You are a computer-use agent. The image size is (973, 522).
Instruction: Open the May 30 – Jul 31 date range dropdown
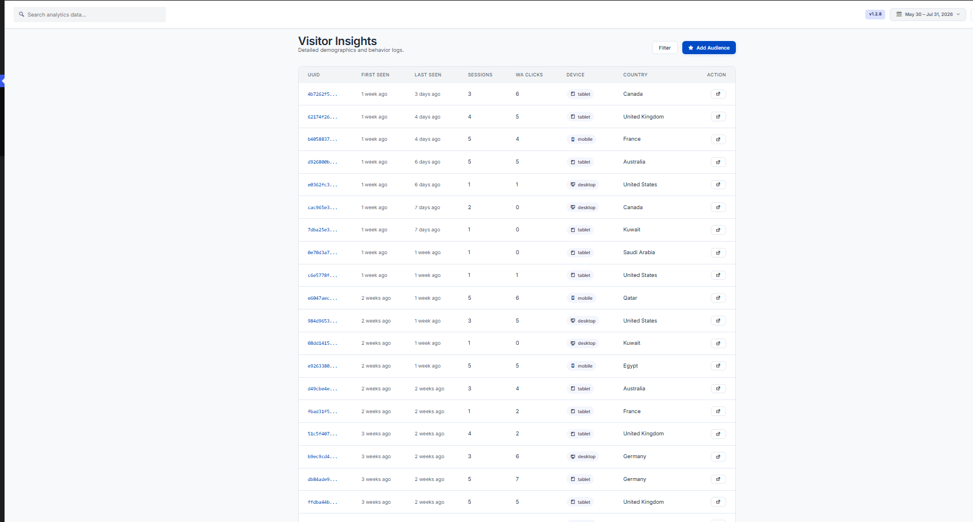tap(928, 14)
